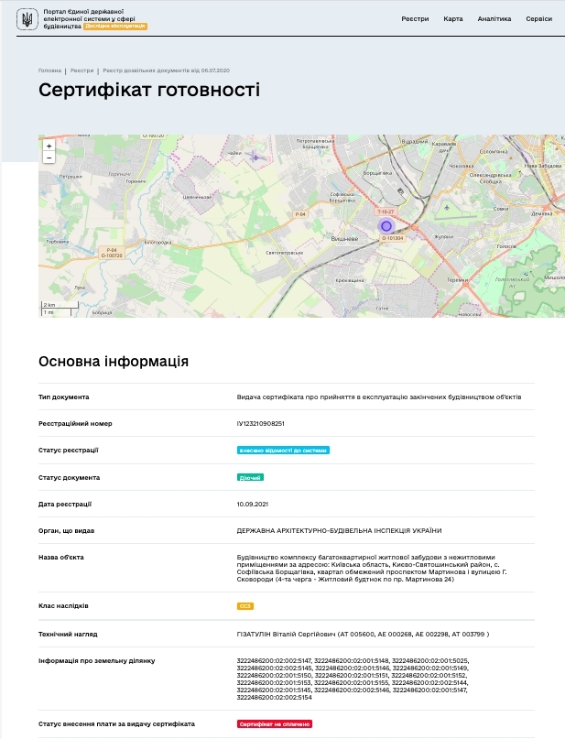The width and height of the screenshot is (565, 739).
Task: Click the Основна інформація section heading
Action: point(114,362)
